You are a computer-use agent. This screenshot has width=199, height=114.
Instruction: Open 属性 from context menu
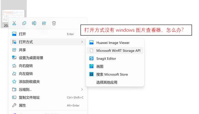coord(47,105)
